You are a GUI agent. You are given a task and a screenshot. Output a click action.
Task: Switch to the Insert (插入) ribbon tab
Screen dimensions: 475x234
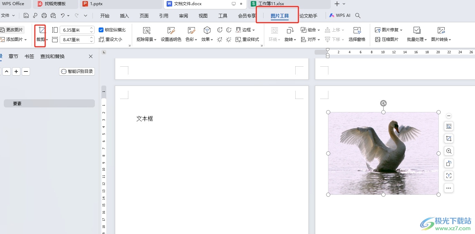tap(125, 16)
